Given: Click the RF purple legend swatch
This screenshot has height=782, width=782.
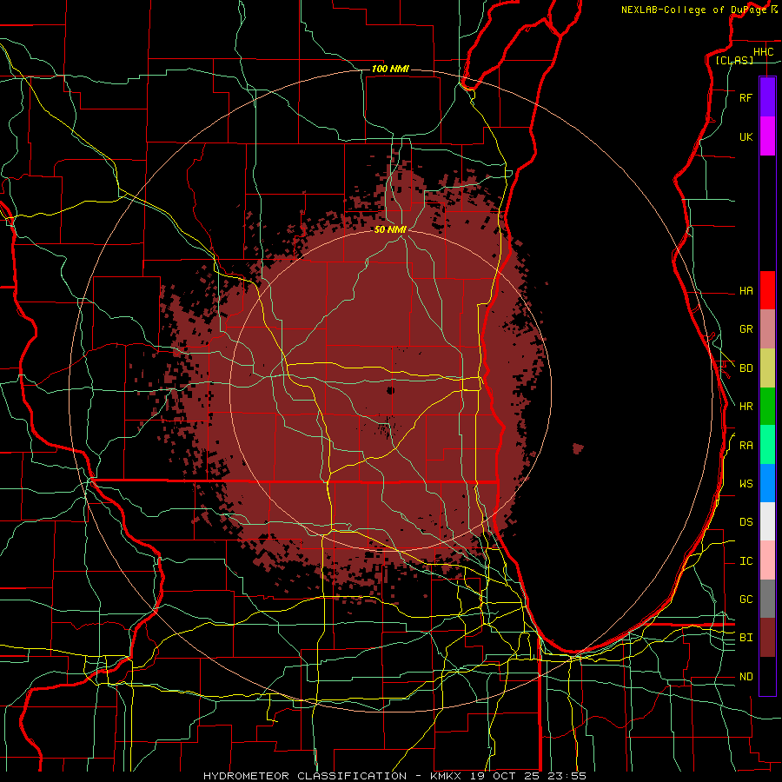Looking at the screenshot, I should click(767, 97).
